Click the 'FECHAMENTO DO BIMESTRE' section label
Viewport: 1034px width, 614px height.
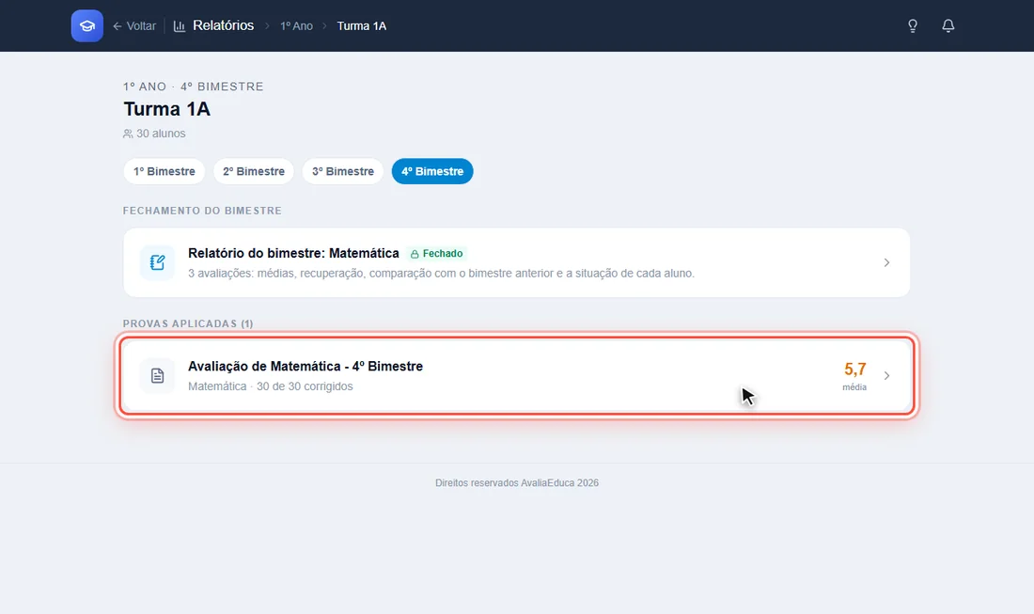pyautogui.click(x=202, y=211)
